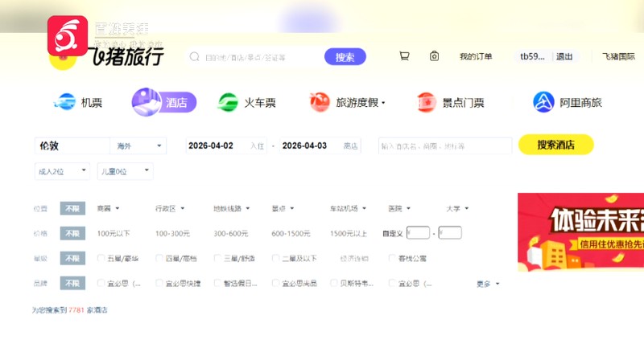
Task: Select the 100元以下 price range
Action: click(x=114, y=233)
